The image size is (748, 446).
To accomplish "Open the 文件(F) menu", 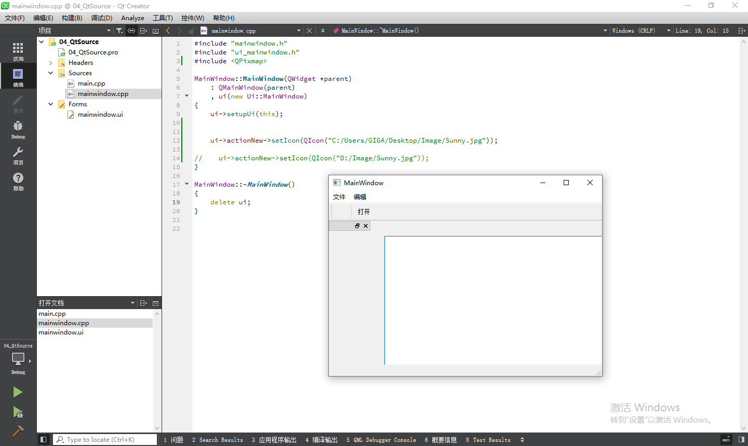I will (x=15, y=18).
